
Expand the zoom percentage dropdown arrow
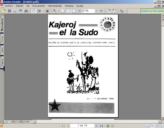point(96,11)
